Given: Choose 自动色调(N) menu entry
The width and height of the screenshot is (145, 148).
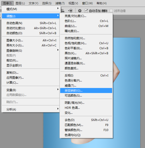Looking at the screenshot, I should 31,23.
